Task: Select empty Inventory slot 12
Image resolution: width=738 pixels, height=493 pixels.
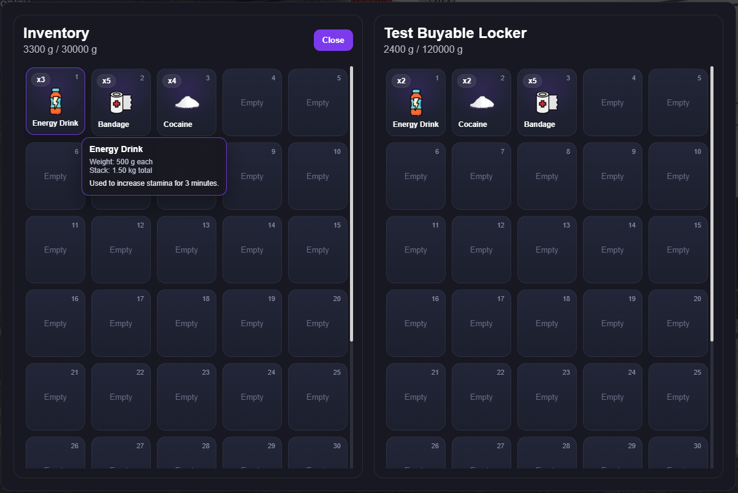Action: click(121, 250)
